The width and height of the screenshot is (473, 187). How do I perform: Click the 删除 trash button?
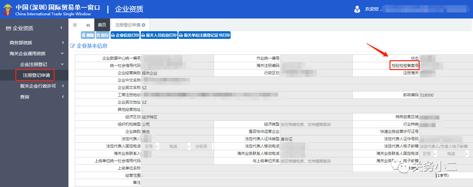click(88, 35)
